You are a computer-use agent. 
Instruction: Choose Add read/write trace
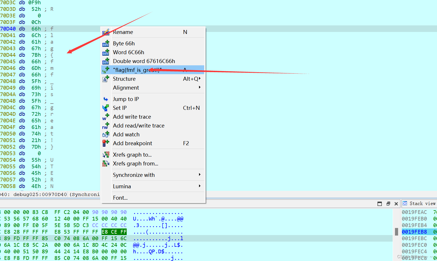pos(153,126)
